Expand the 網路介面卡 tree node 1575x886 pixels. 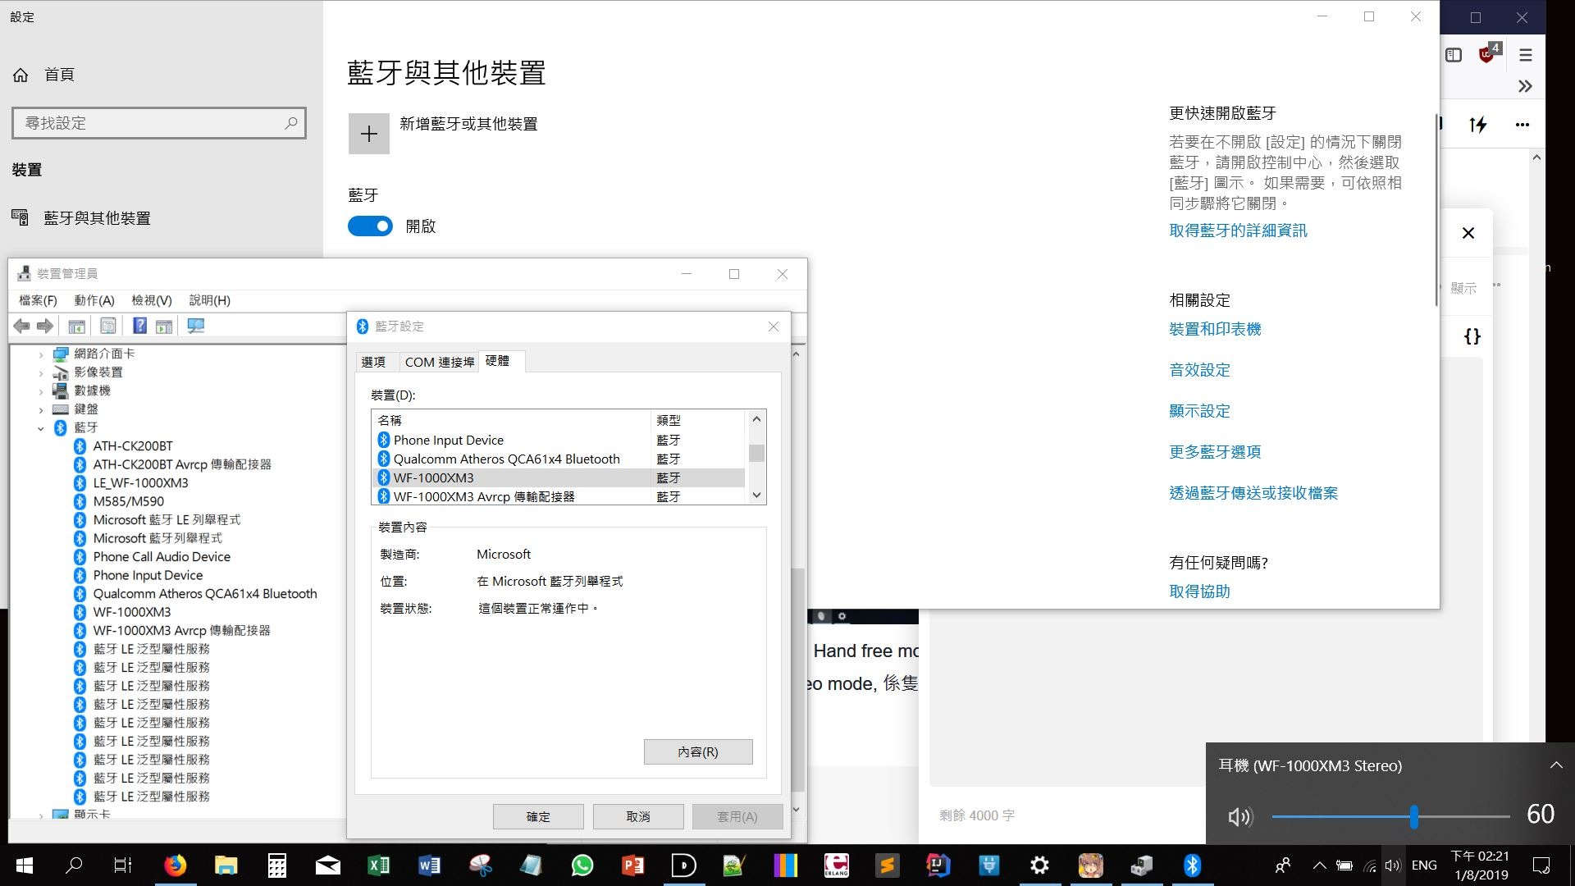[x=41, y=354]
